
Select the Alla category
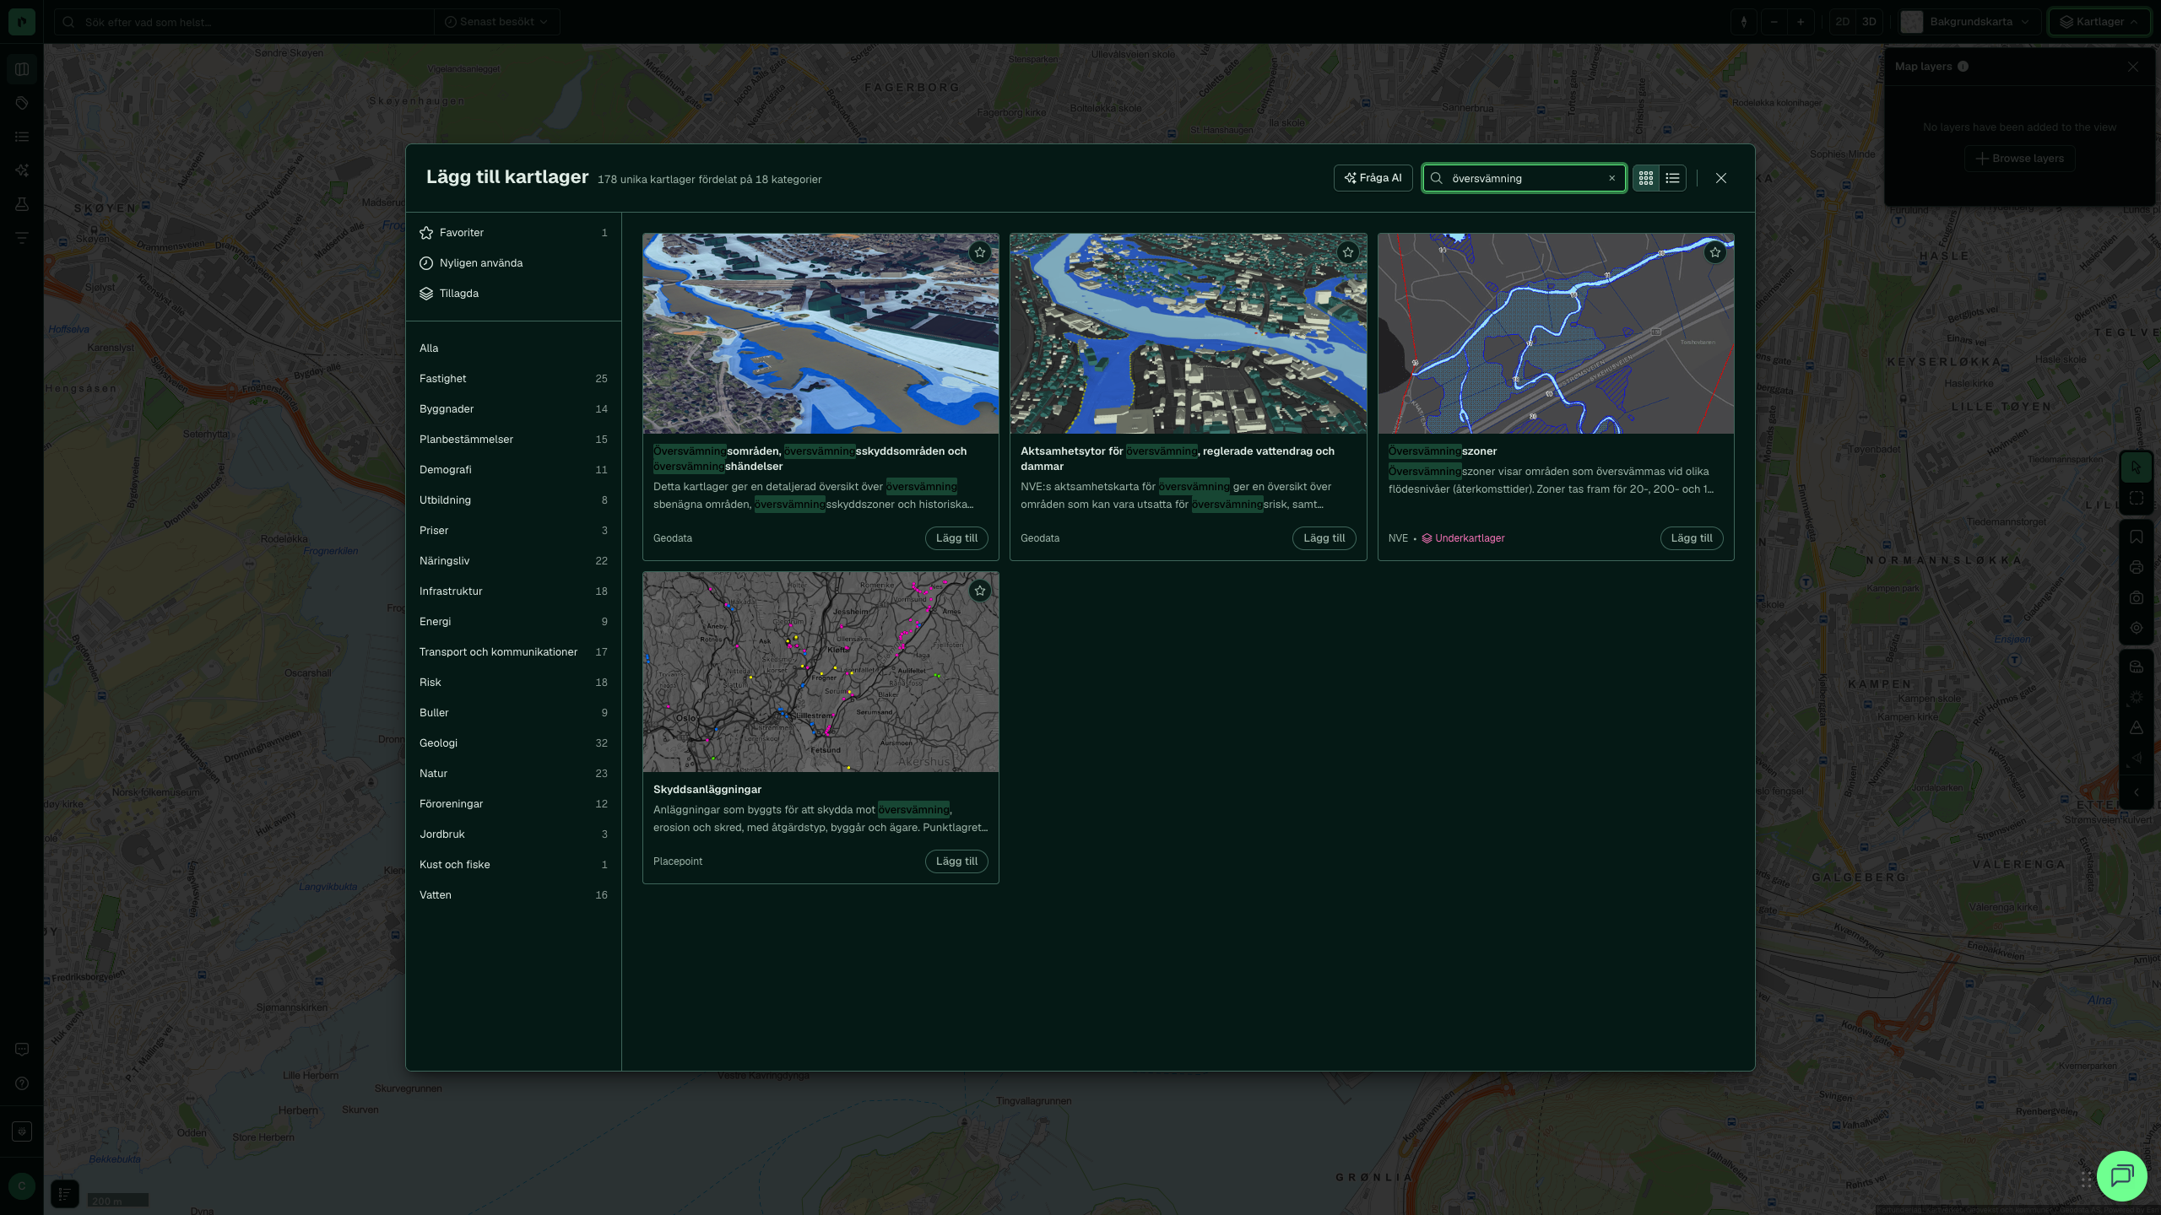pos(513,348)
